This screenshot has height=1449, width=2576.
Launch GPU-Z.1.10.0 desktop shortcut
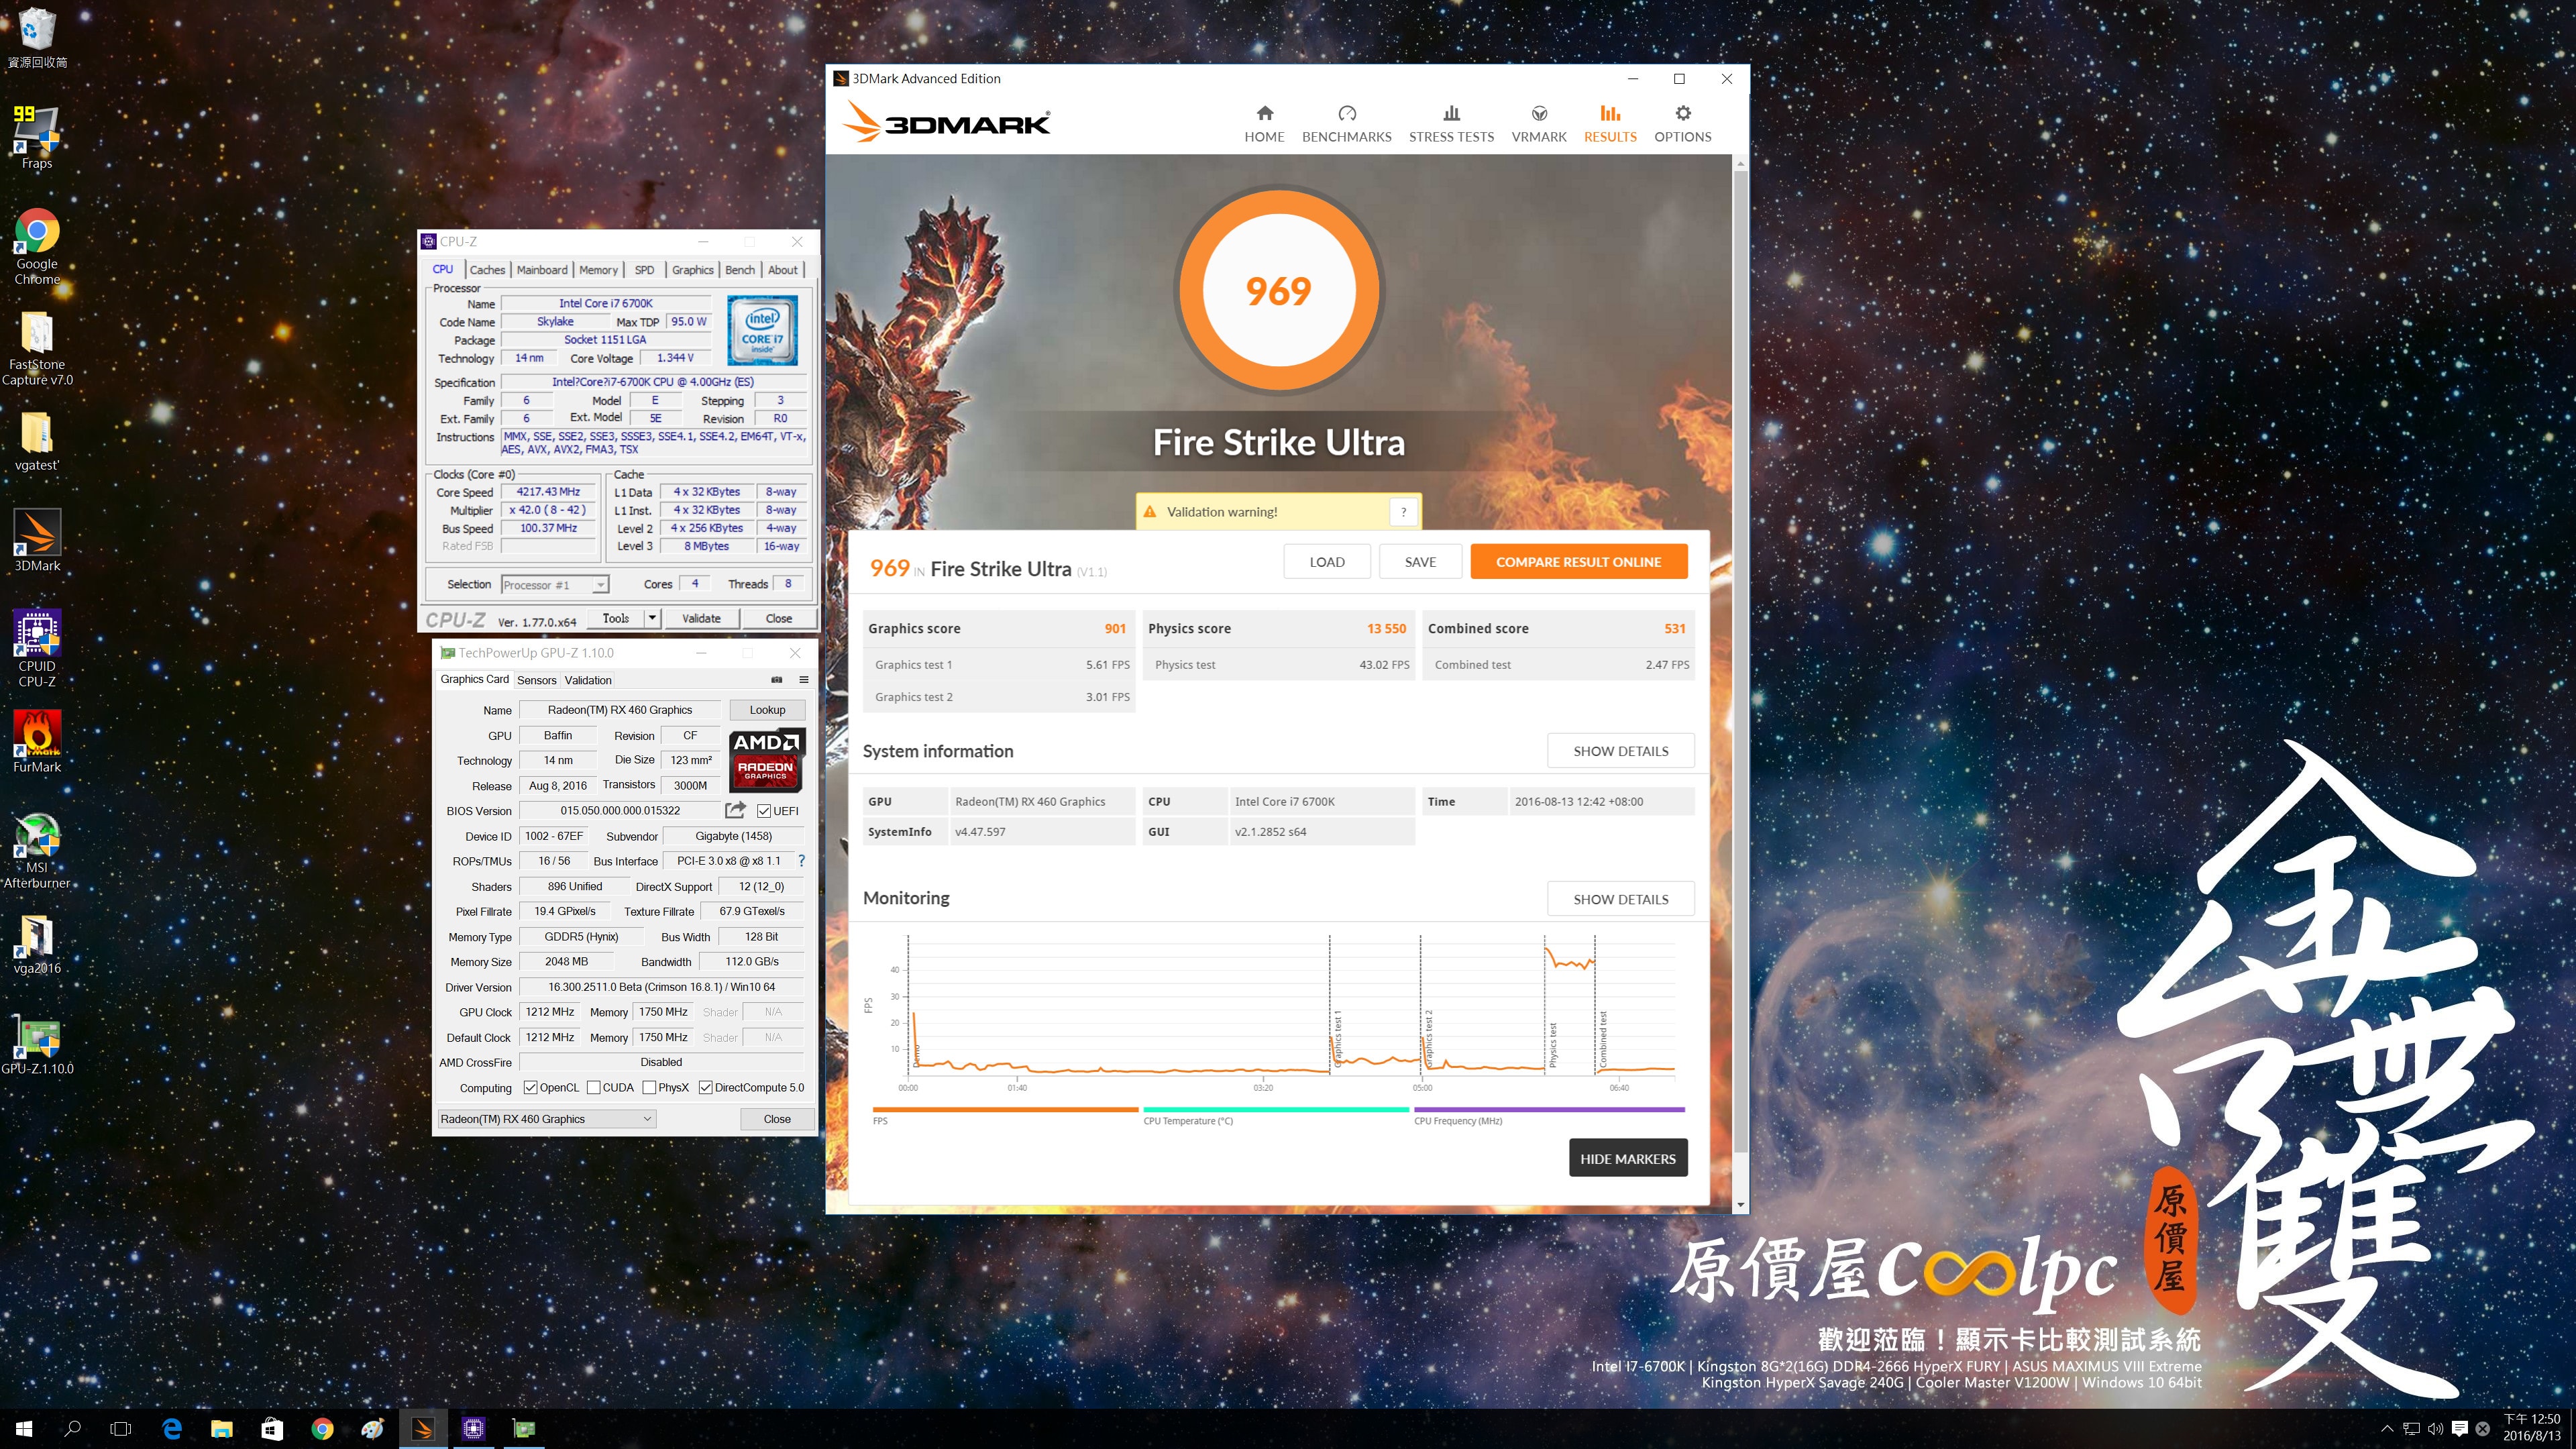pos(37,1044)
